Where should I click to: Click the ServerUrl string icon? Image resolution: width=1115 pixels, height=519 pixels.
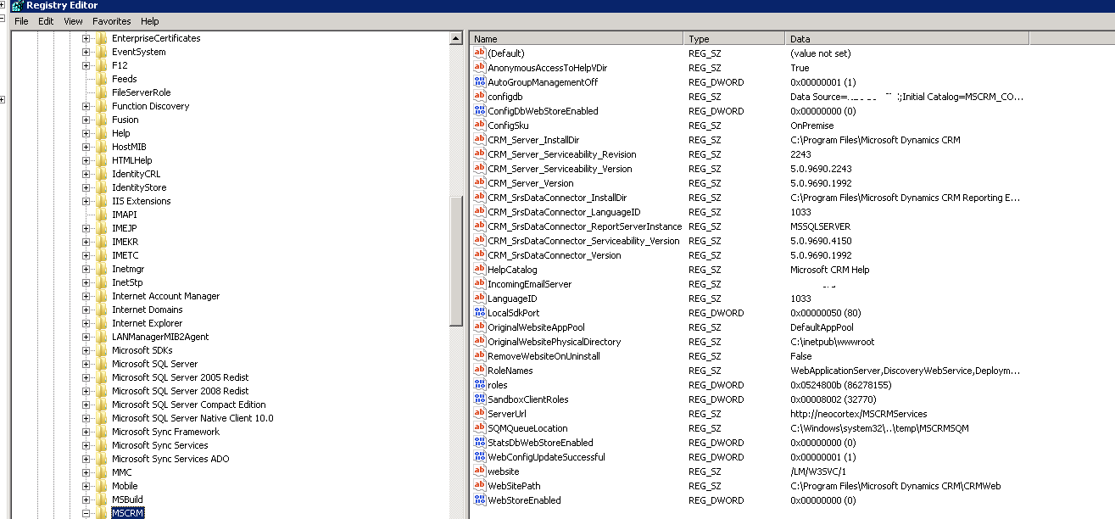[x=479, y=414]
